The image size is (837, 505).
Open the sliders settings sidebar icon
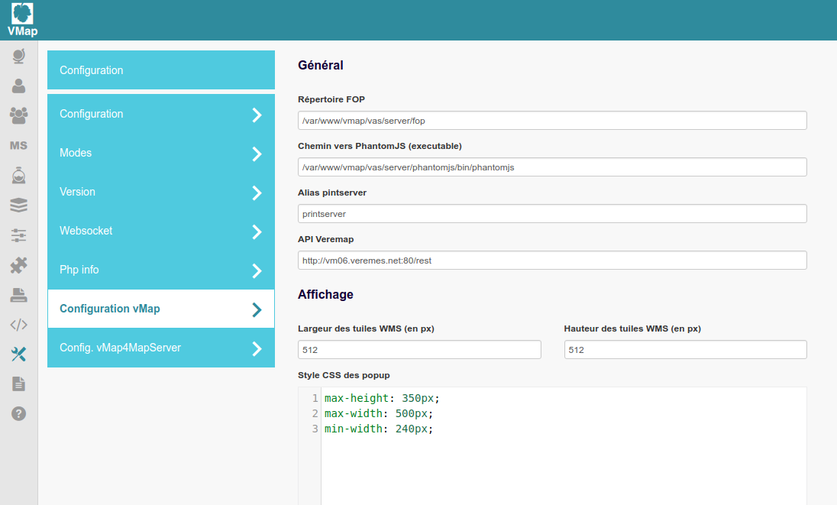click(18, 235)
